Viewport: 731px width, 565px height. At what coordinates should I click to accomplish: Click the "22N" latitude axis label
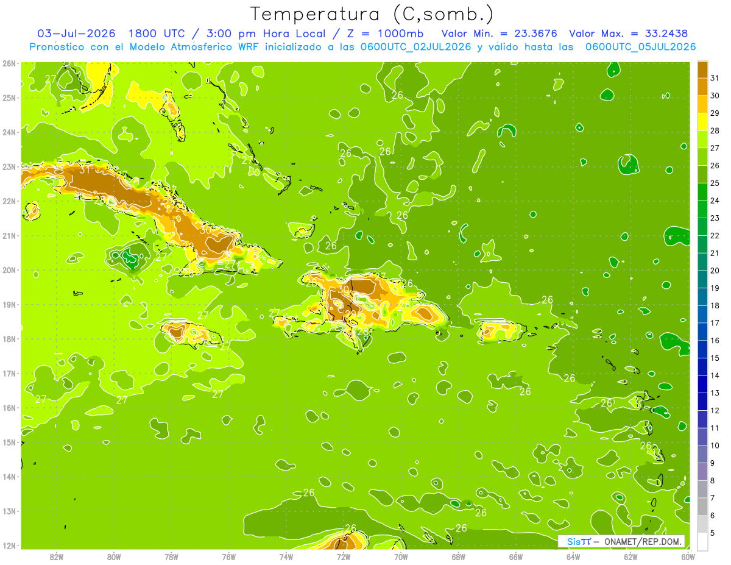9,201
